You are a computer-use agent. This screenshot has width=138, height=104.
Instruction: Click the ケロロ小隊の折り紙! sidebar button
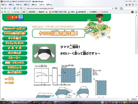15,33
